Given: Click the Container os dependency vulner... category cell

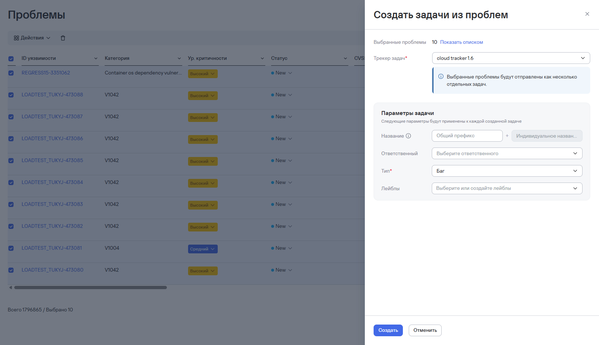Looking at the screenshot, I should (x=143, y=73).
